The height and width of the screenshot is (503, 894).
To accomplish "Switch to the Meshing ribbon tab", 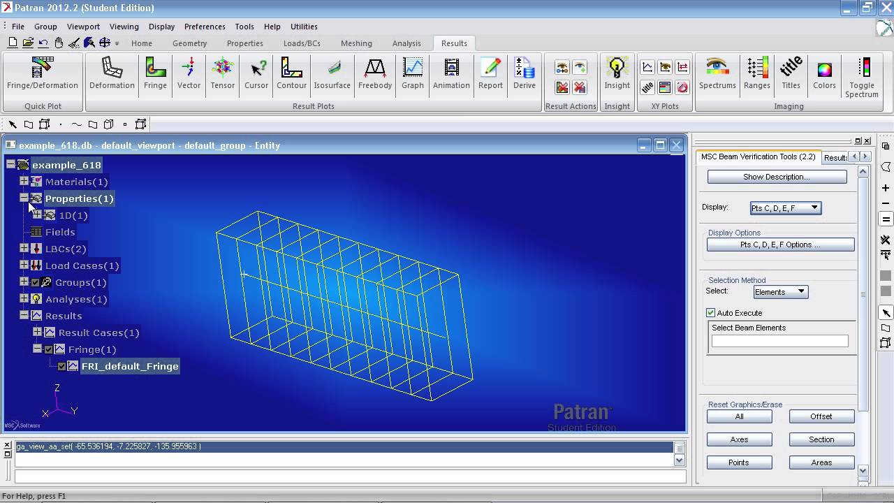I will click(356, 43).
